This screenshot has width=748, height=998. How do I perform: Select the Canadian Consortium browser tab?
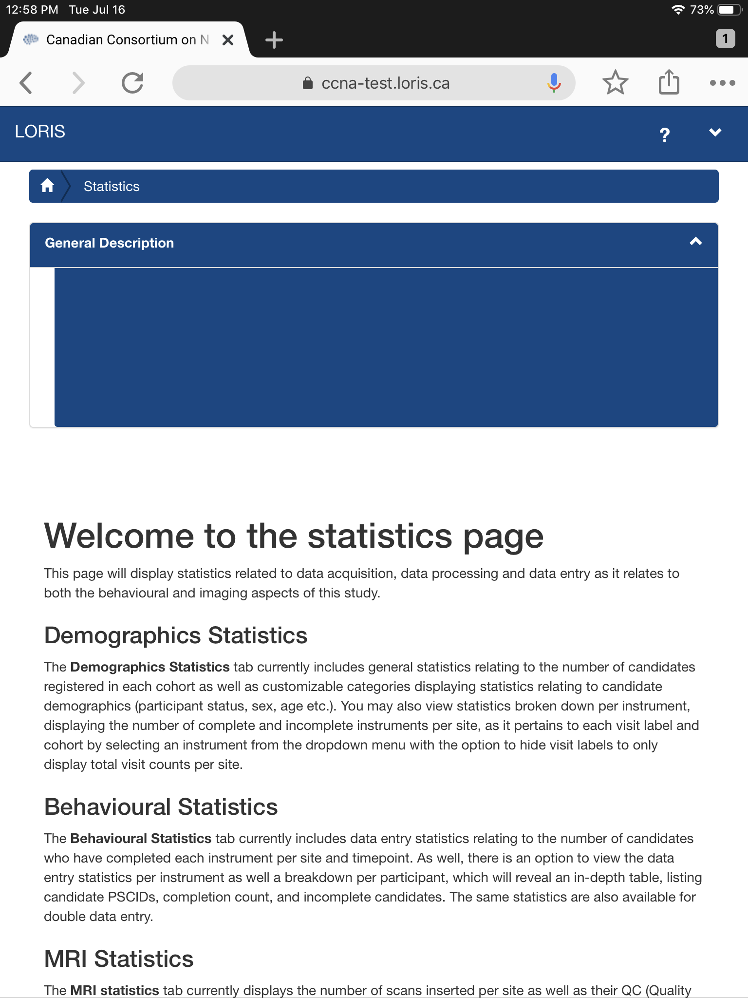(122, 39)
